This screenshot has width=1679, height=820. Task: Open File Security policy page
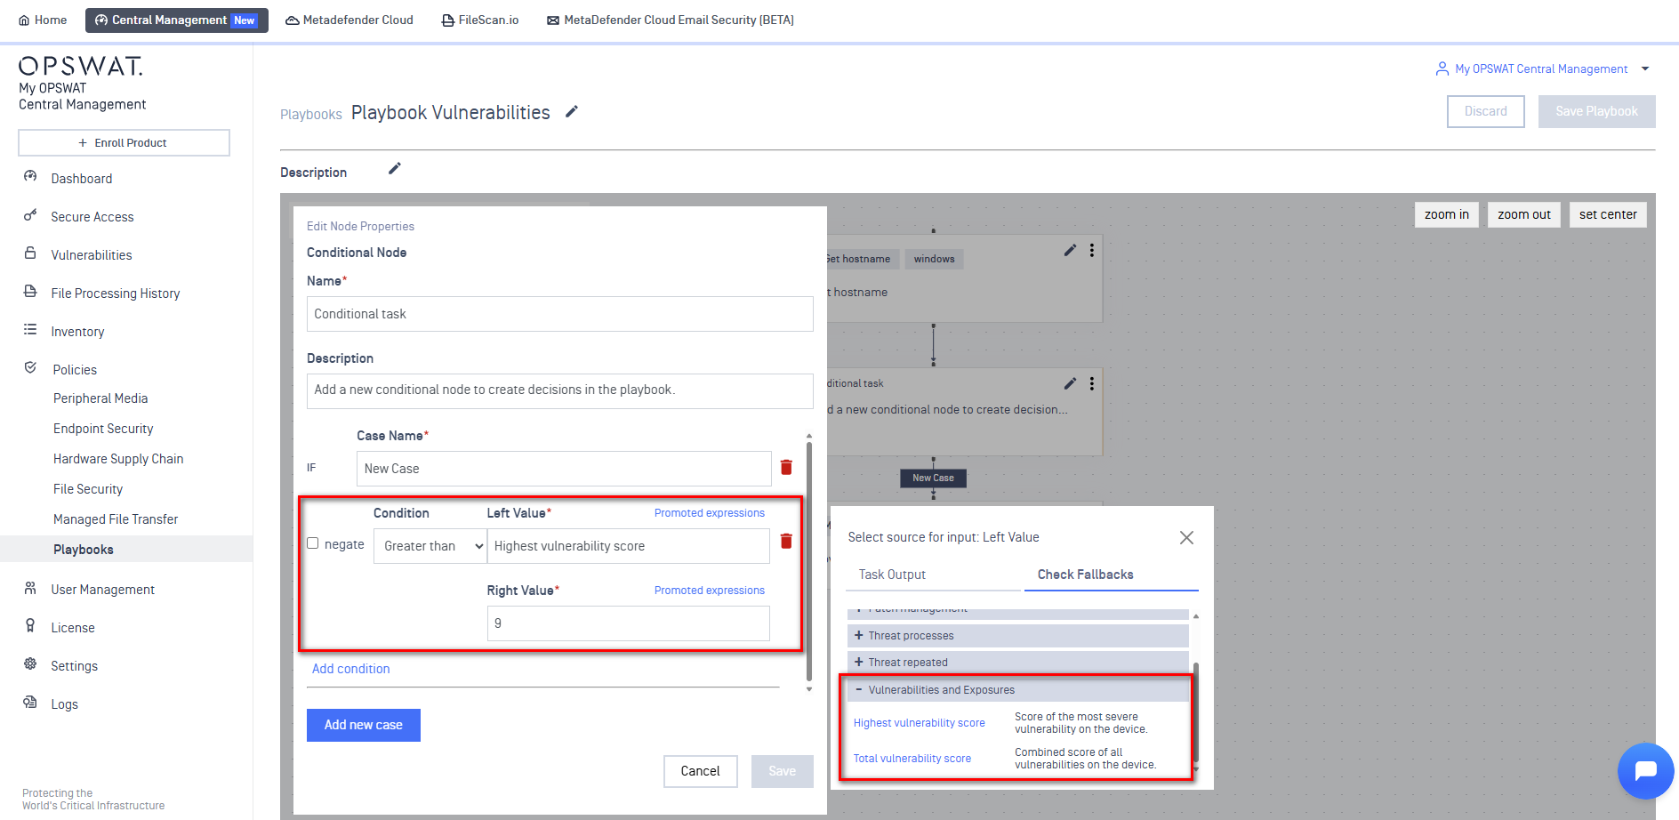point(88,489)
